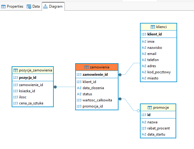194x149 pixels.
Task: Click the table icon in promocje header
Action: [x=150, y=107]
